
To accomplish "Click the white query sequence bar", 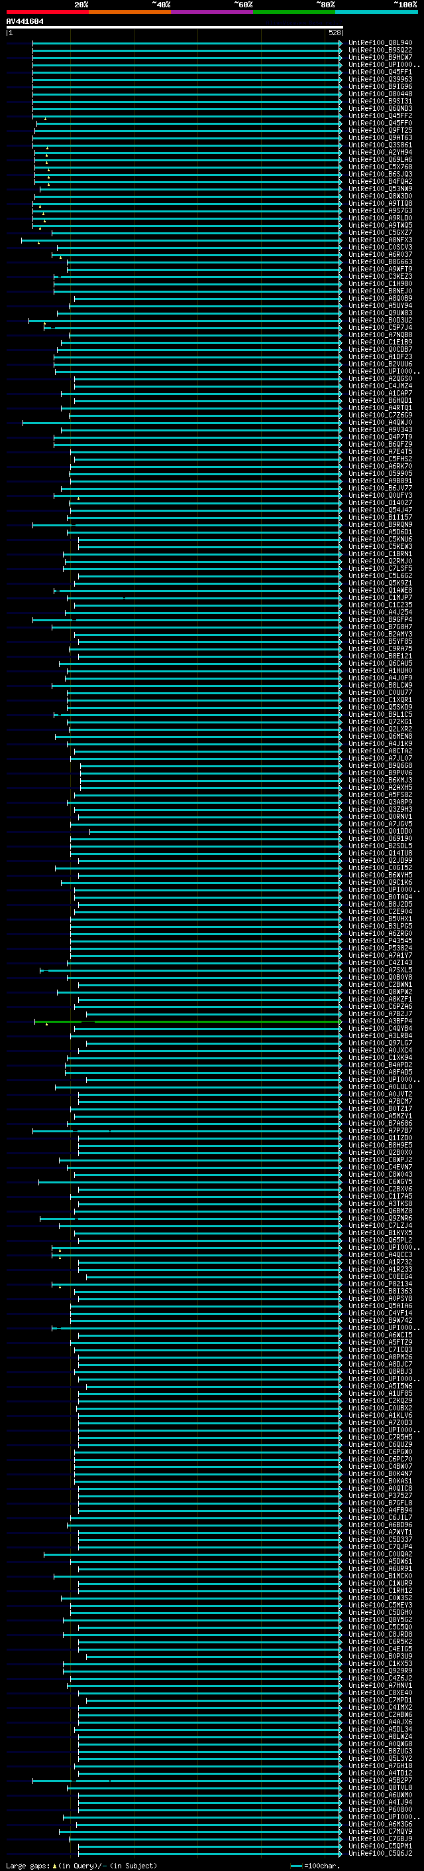I will (175, 27).
